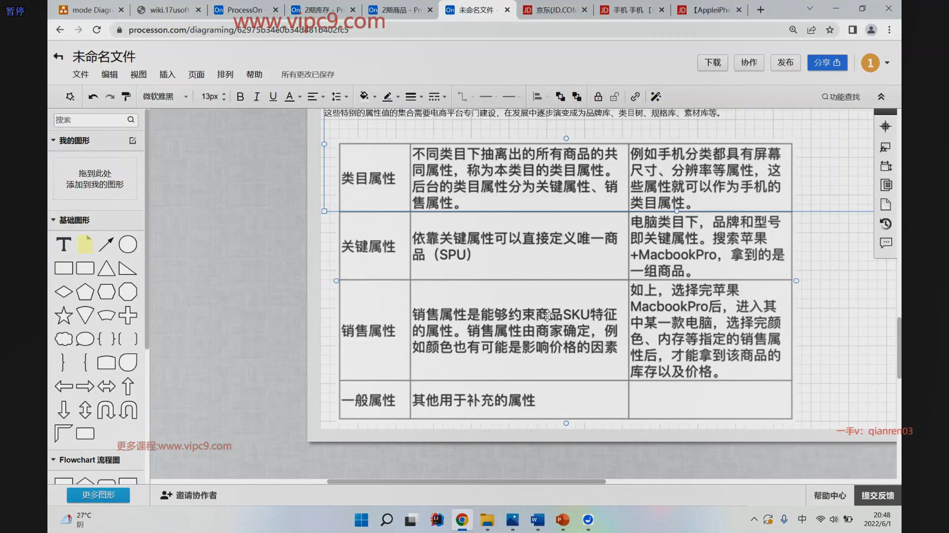949x533 pixels.
Task: Click the shape search input field
Action: (x=90, y=120)
